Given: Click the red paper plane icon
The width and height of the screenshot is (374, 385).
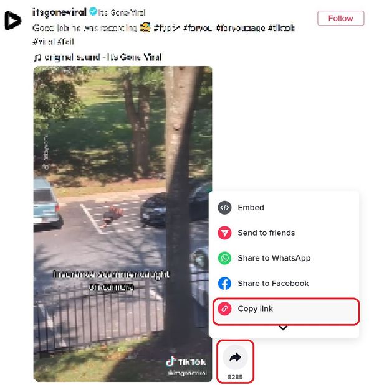Looking at the screenshot, I should (224, 233).
